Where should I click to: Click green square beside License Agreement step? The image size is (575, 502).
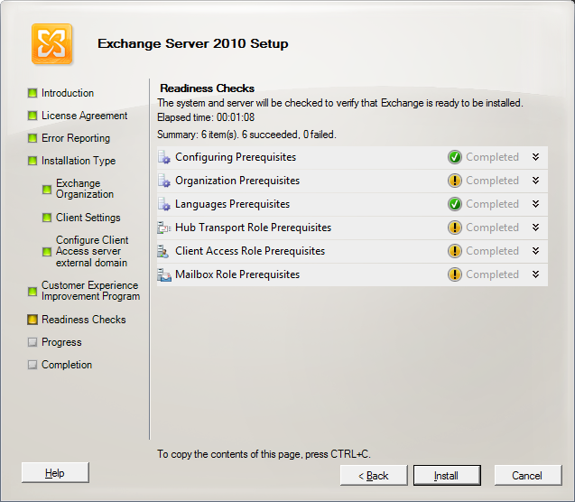point(32,116)
